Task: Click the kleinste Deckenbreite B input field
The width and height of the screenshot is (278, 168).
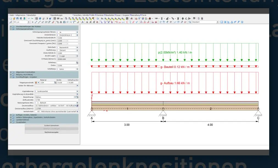Action: coord(68,38)
